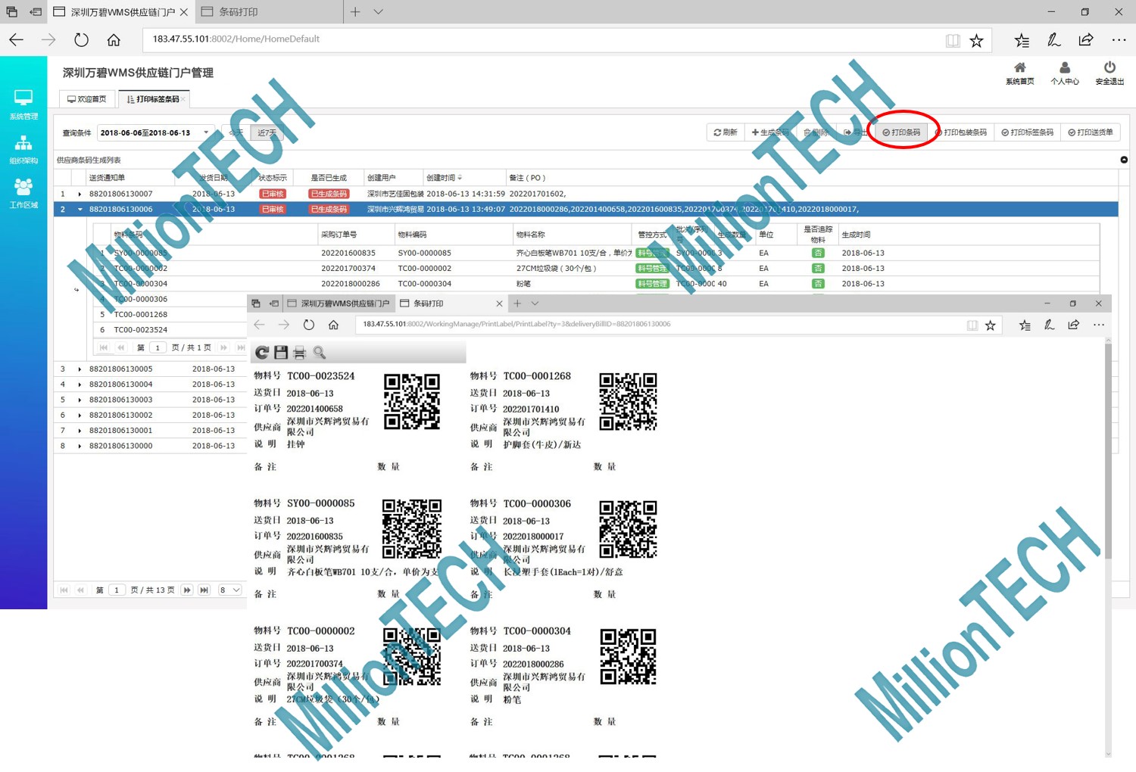1136x772 pixels.
Task: Open the main browser's more (…) menu
Action: (x=1119, y=40)
